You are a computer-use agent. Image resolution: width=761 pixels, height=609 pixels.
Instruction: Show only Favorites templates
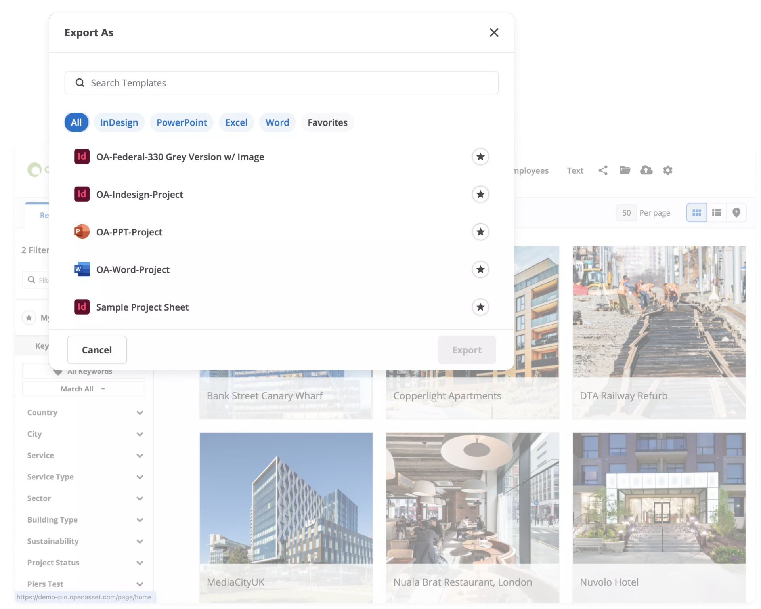click(327, 122)
